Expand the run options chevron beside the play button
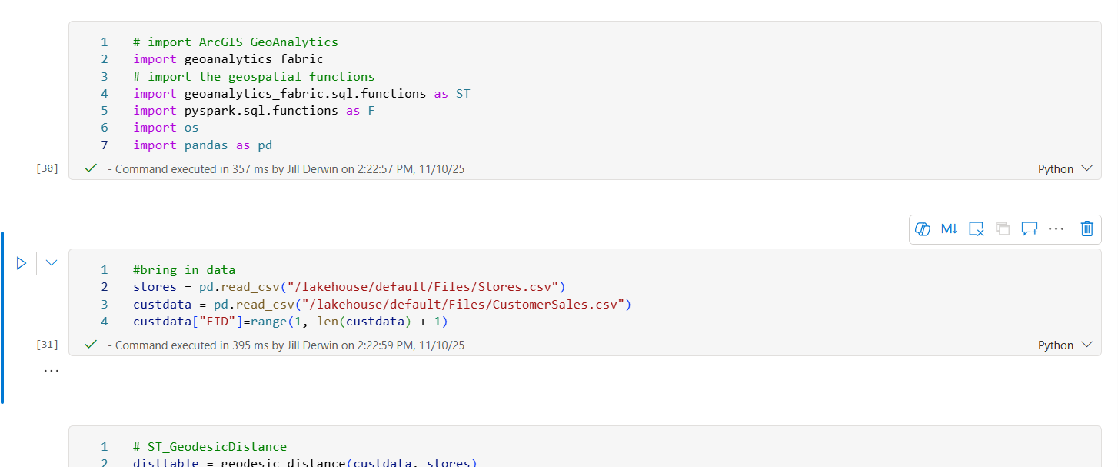 tap(51, 262)
